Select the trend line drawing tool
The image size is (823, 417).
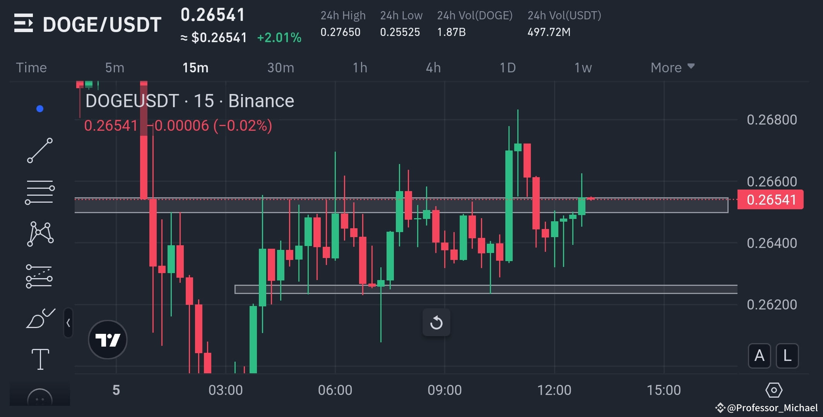(x=40, y=150)
